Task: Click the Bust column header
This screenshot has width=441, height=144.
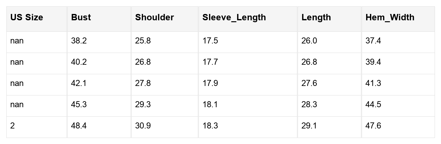Action: [81, 17]
